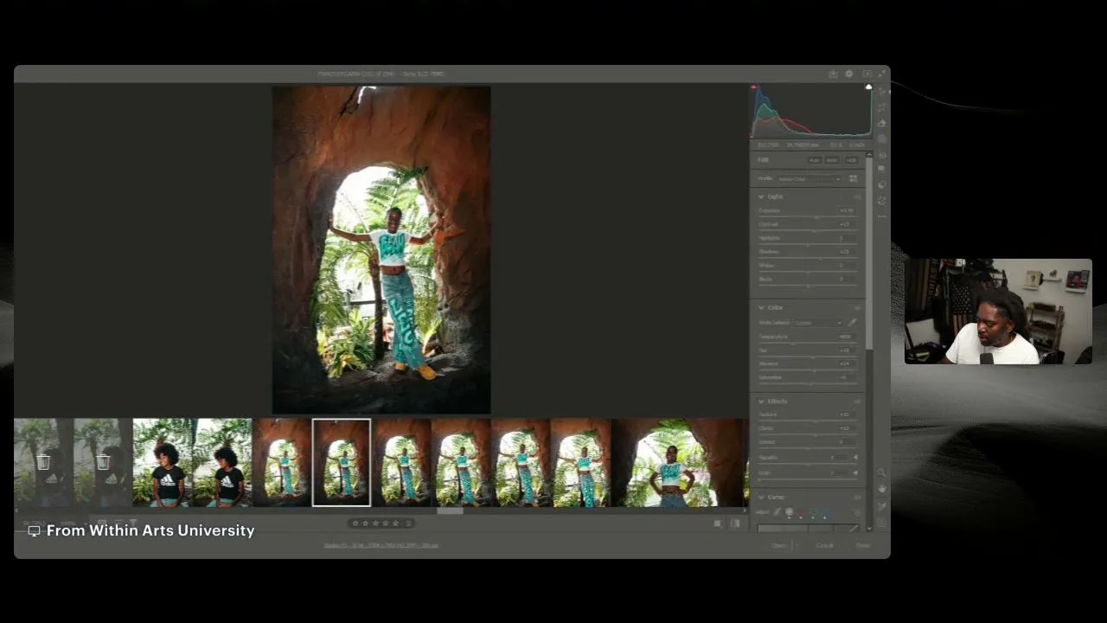Open the White Balance dropdown
Viewport: 1107px width, 623px height.
point(817,322)
